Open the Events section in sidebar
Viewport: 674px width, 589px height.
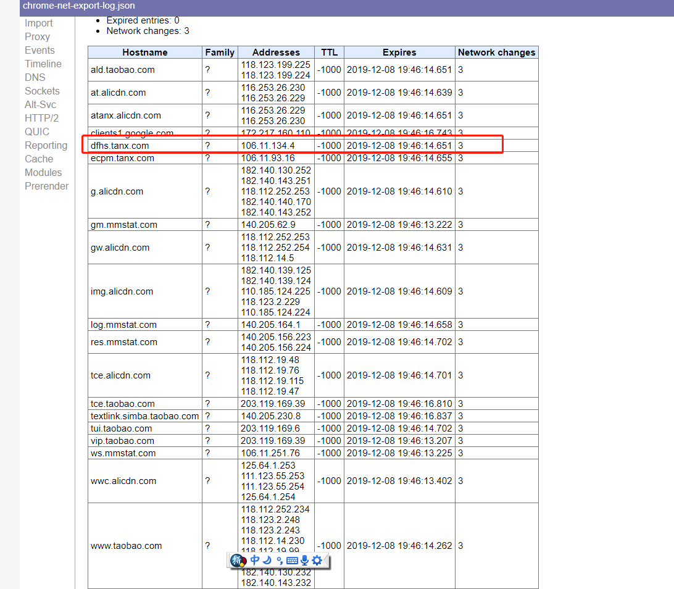tap(40, 50)
